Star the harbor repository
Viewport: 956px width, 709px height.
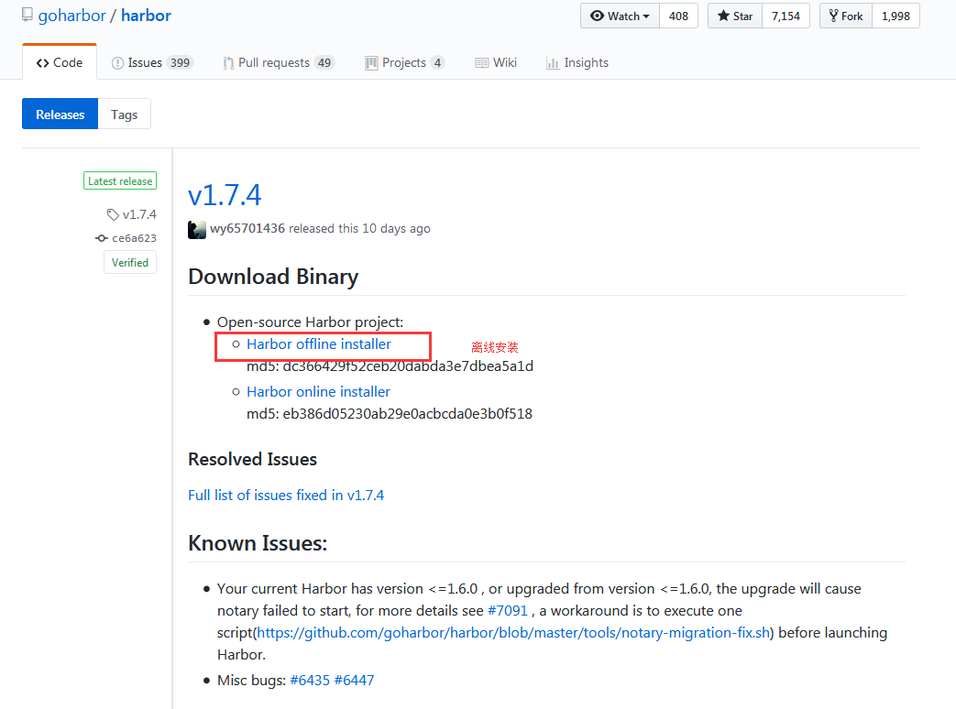[735, 16]
